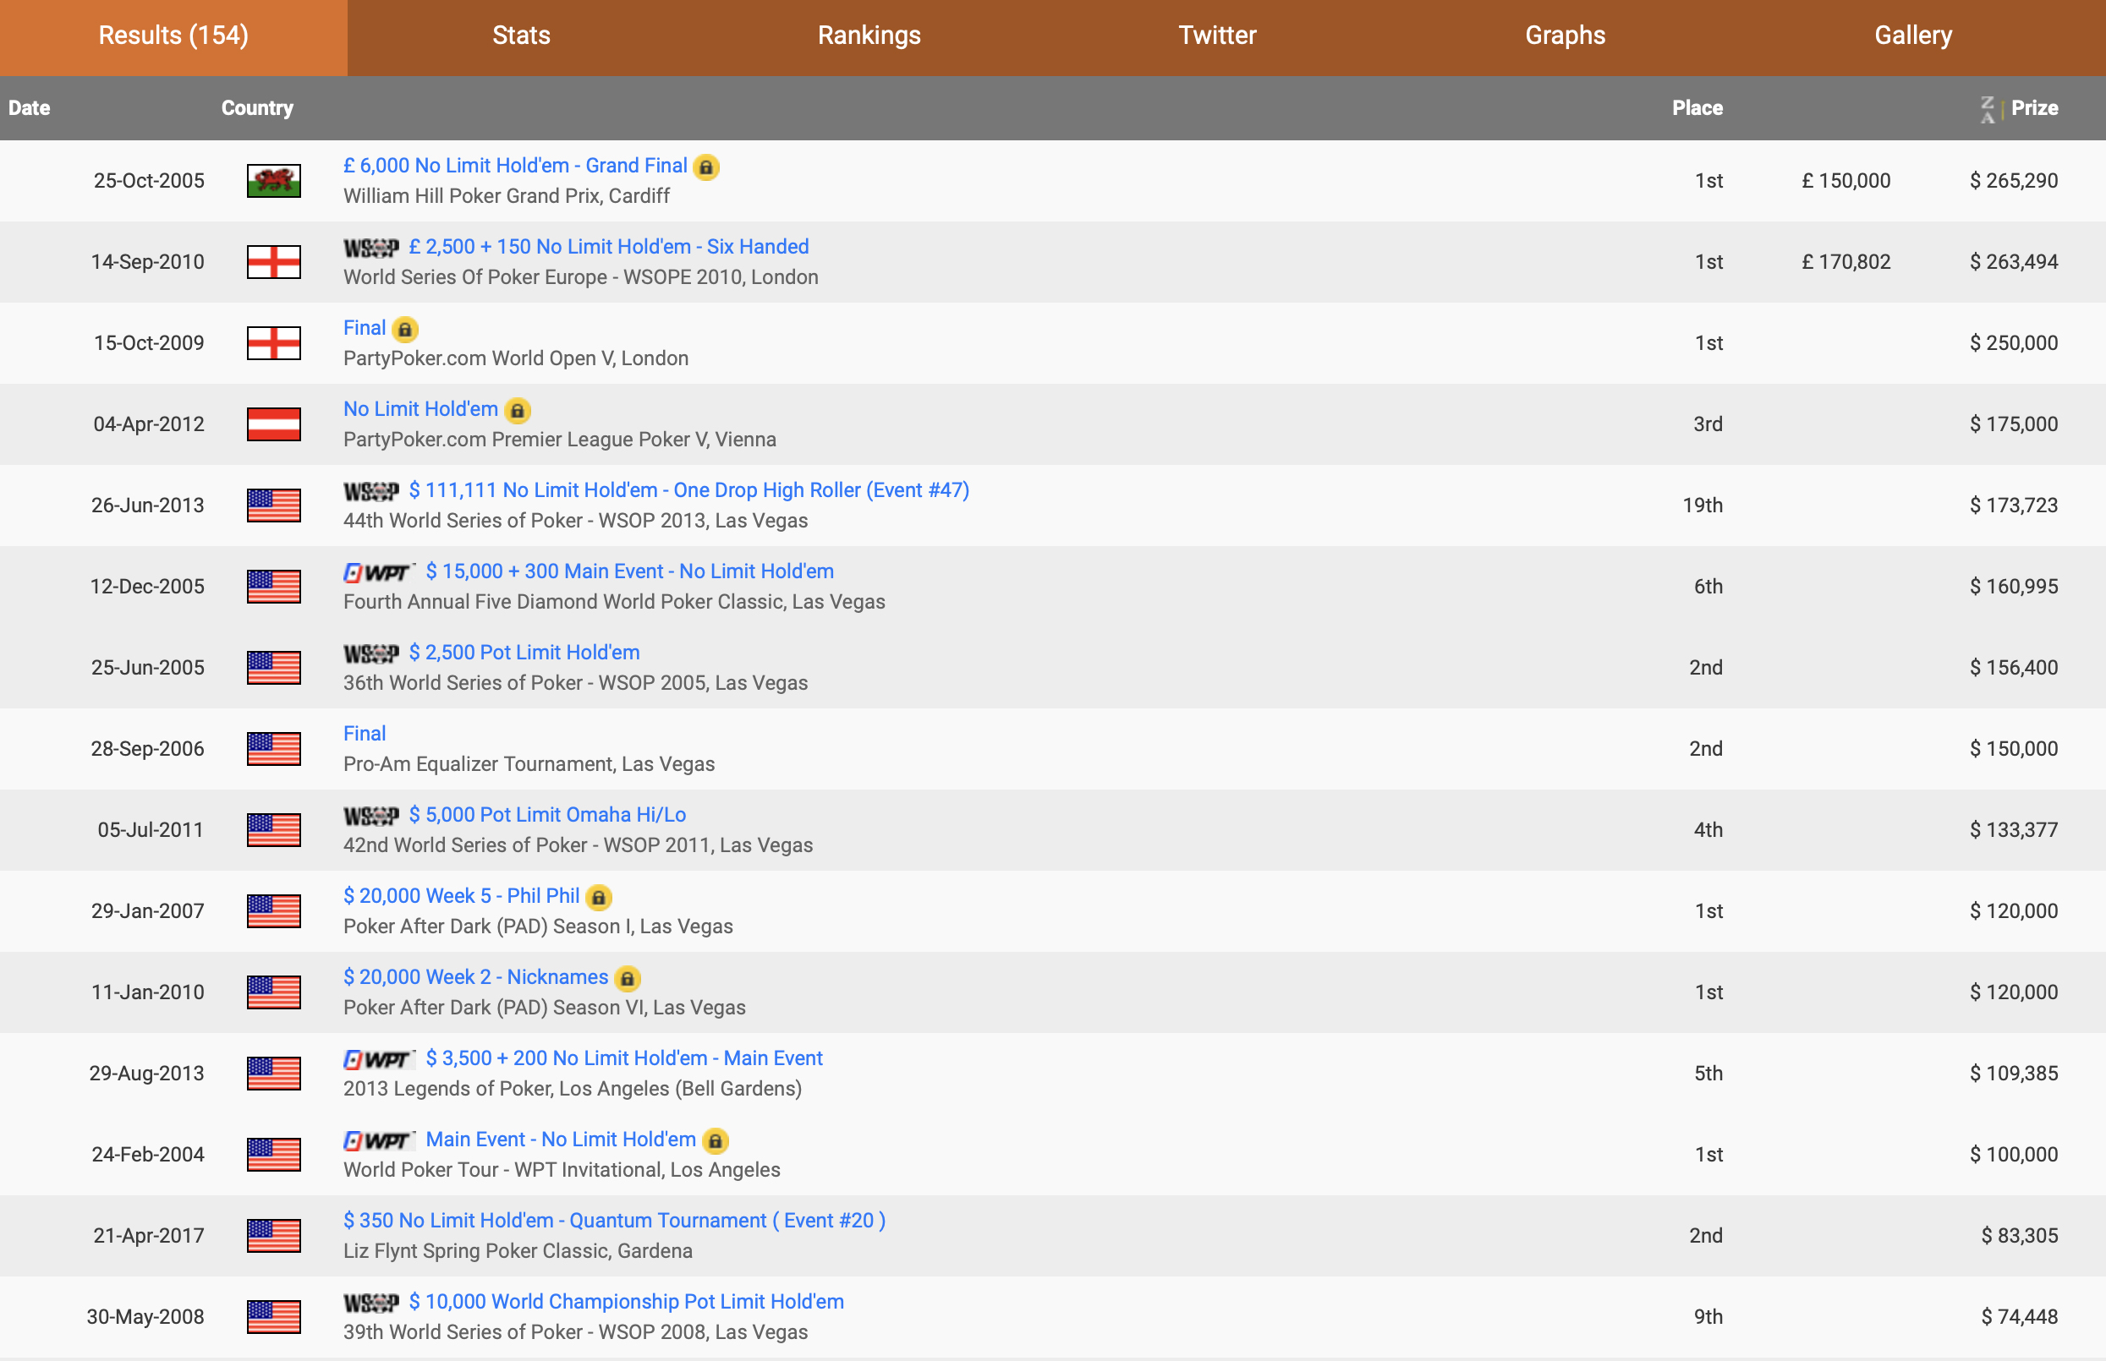Screen dimensions: 2106x1361
Task: Click the US flag for 24-Feb-2004 row
Action: [x=273, y=1155]
